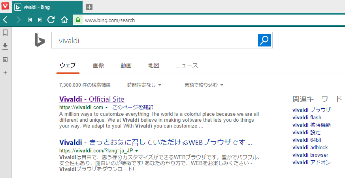Switch to the 動画 tab
Screen dimensions: 345x178
[126, 65]
